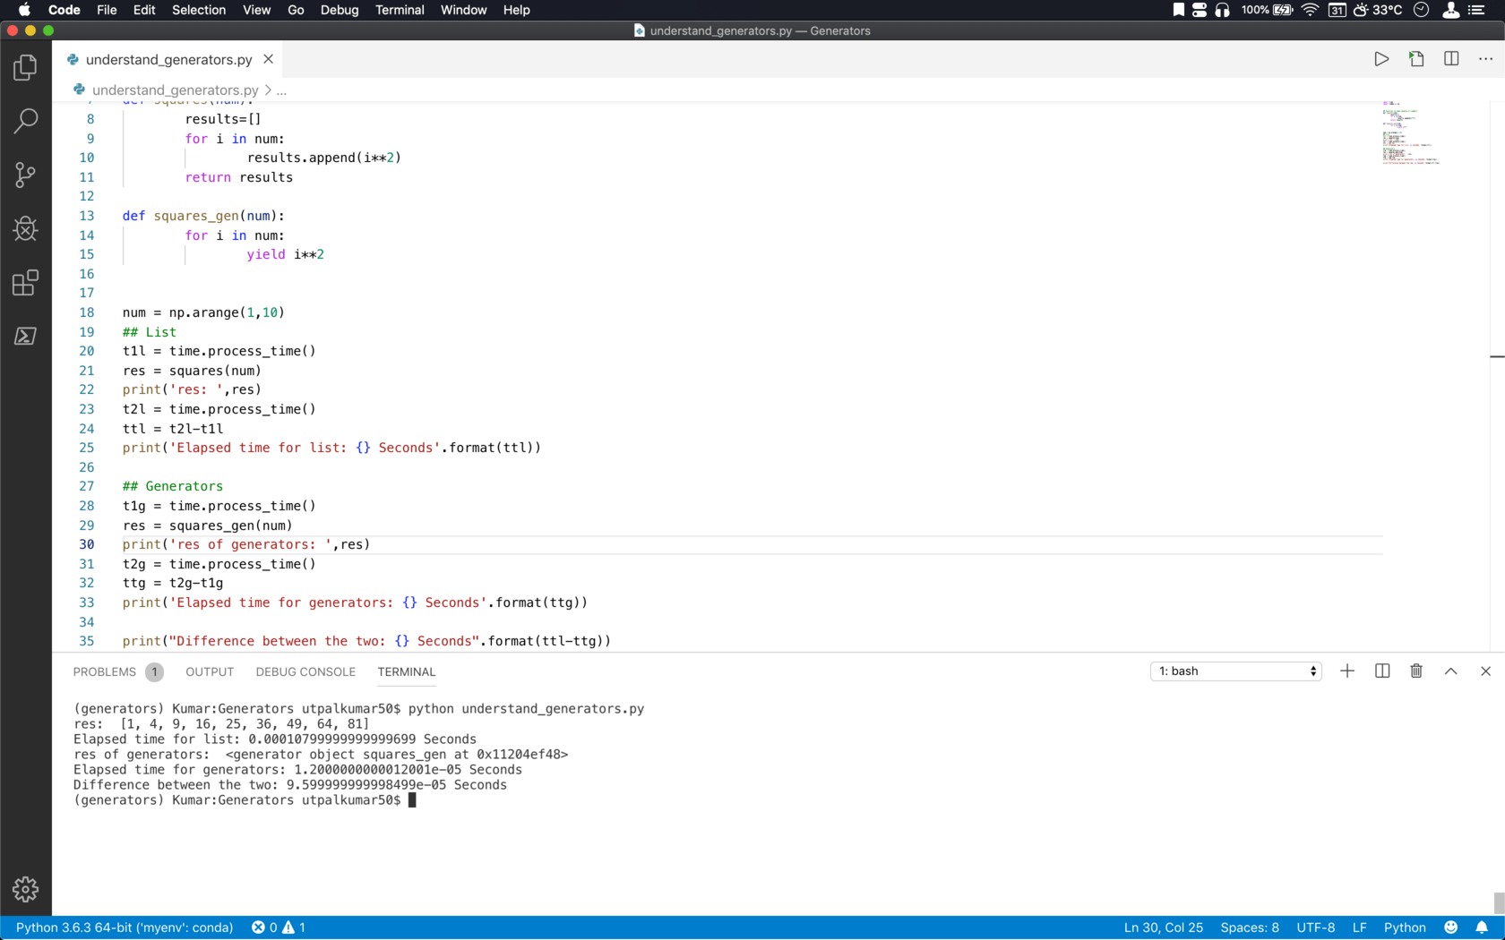Viewport: 1505px width, 940px height.
Task: Switch to the DEBUG CONSOLE tab
Action: point(305,671)
